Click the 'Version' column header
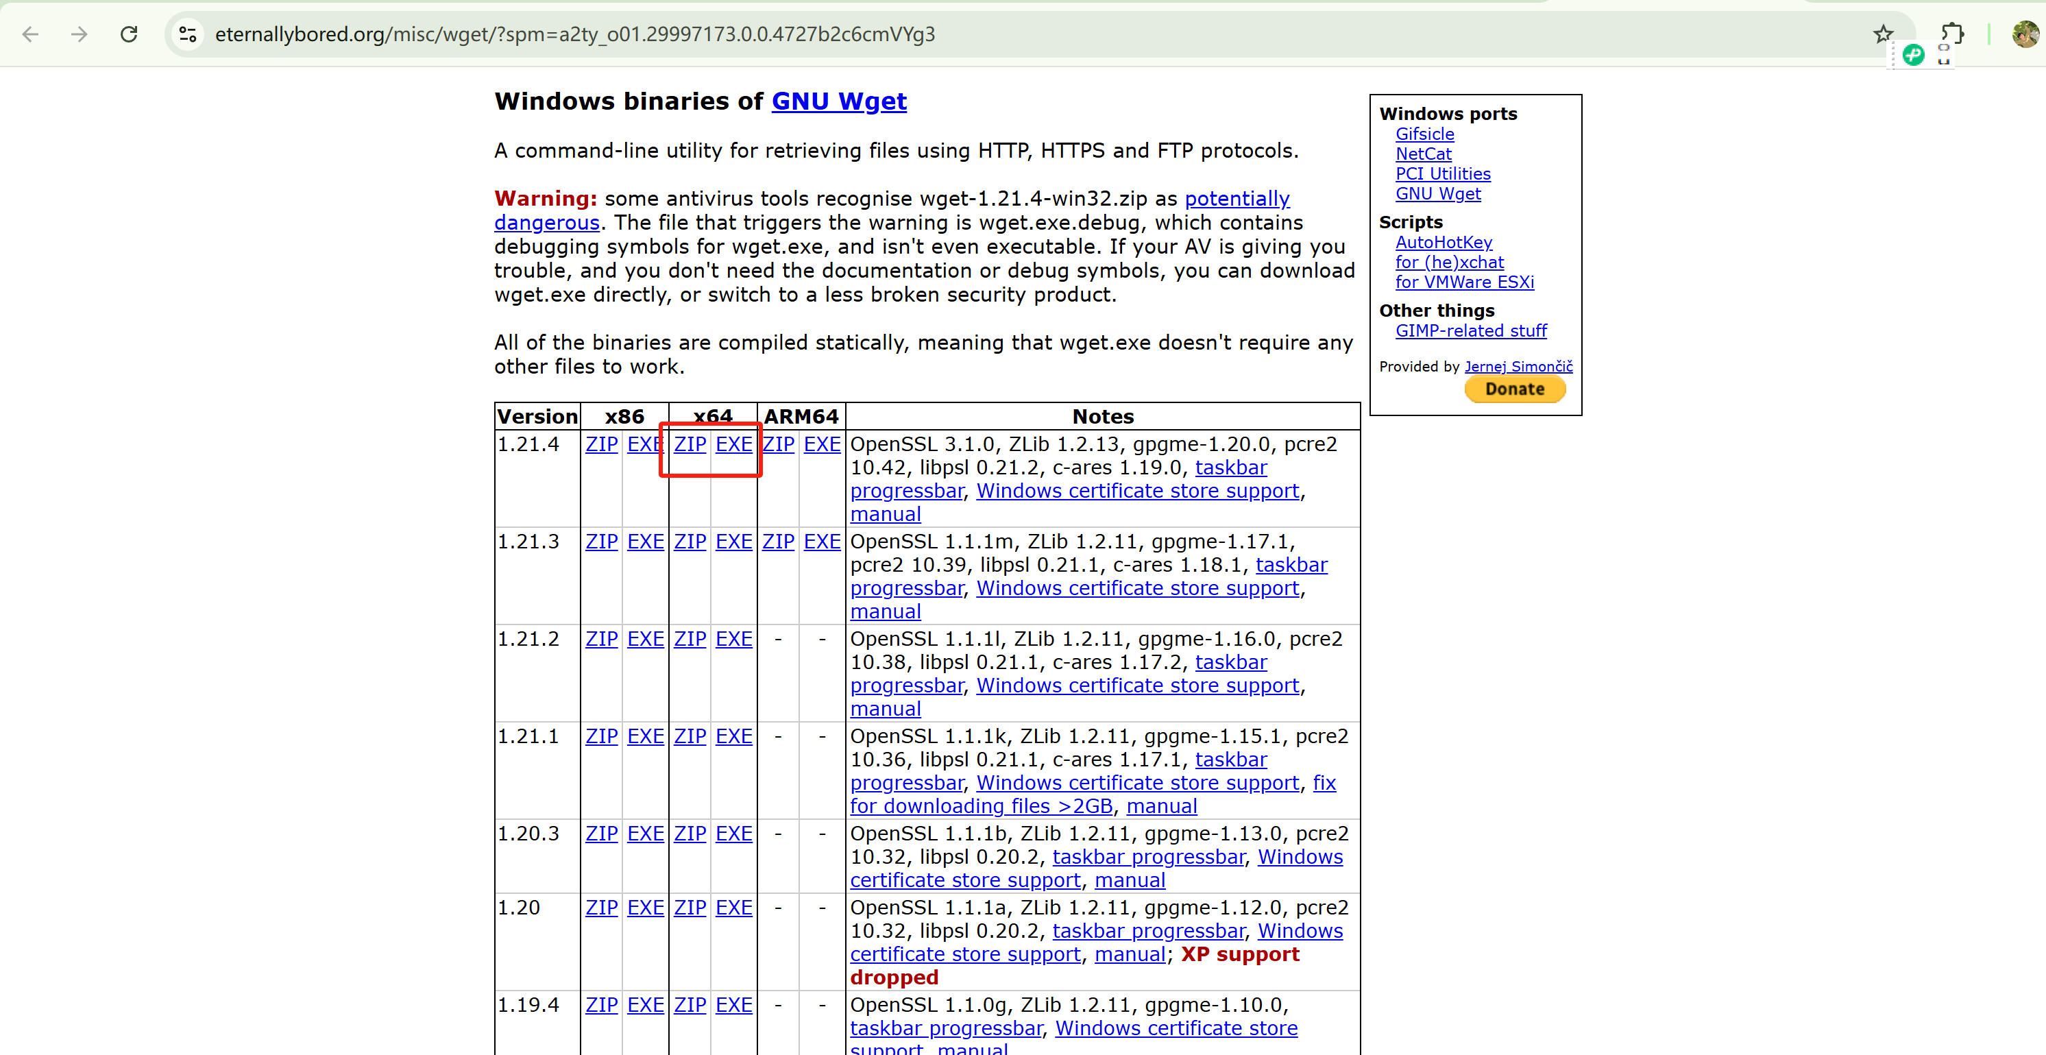Image resolution: width=2046 pixels, height=1055 pixels. (x=537, y=416)
